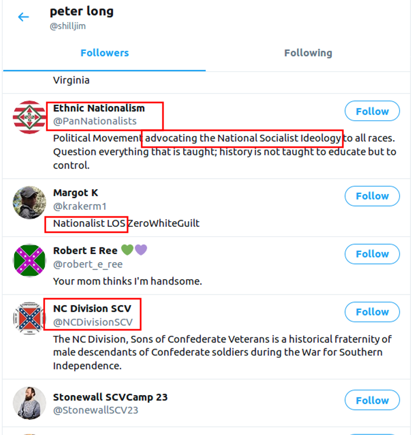Open Robert E Ree flag avatar

click(29, 260)
